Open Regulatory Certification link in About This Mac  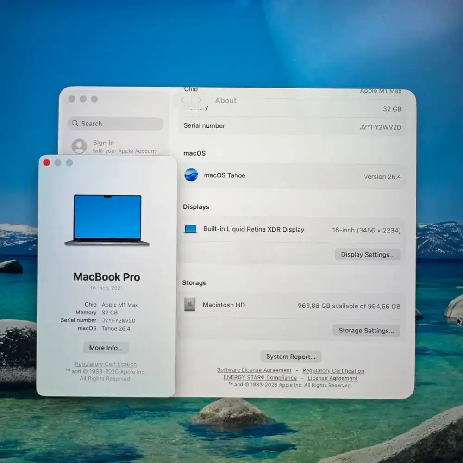point(106,364)
